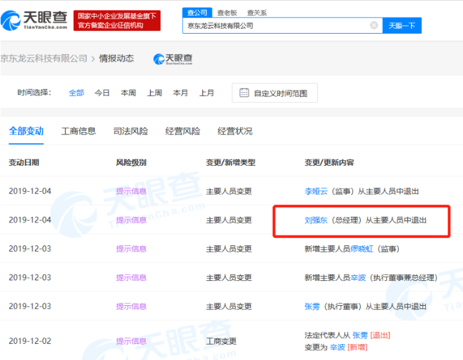This screenshot has height=360, width=463.
Task: Open 辛波 link in the 变更为 line
Action: tap(338, 348)
